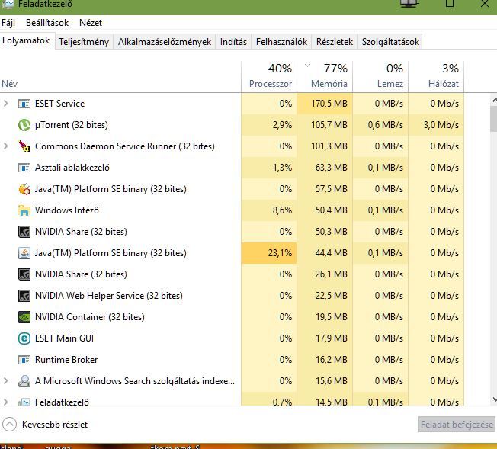Screen dimensions: 497x449
Task: Click the Task Manager title bar icon
Action: [8, 4]
